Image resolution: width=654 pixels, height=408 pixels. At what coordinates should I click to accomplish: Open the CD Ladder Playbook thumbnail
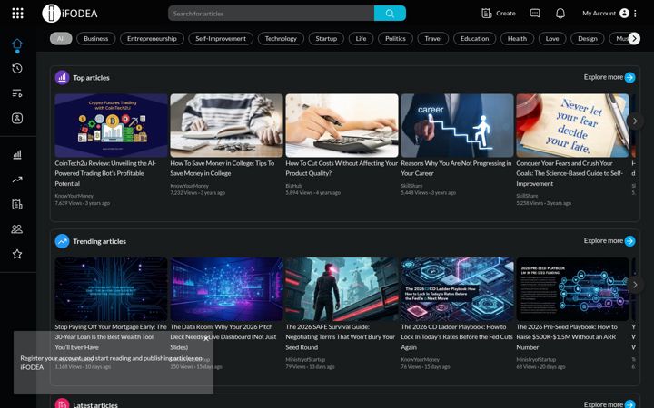pos(457,289)
